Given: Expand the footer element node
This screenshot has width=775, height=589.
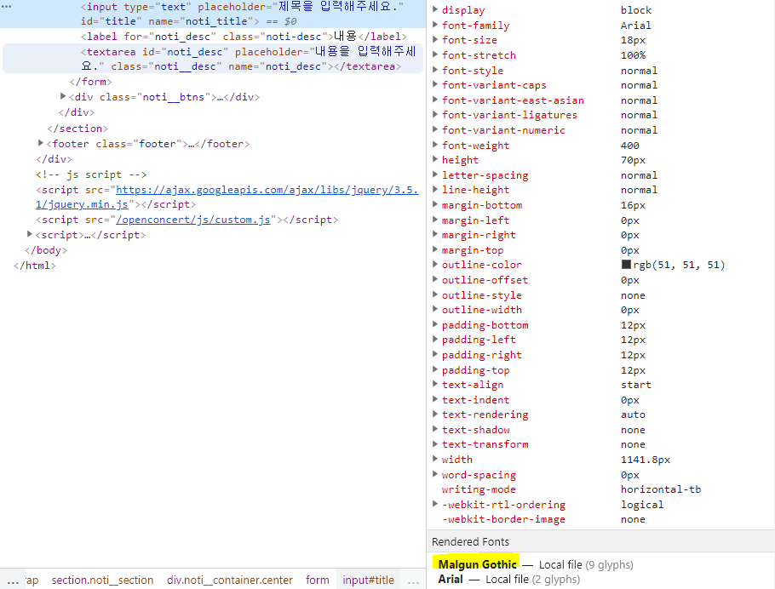Looking at the screenshot, I should (41, 143).
